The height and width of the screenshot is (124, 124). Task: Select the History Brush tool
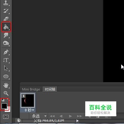pos(6,11)
